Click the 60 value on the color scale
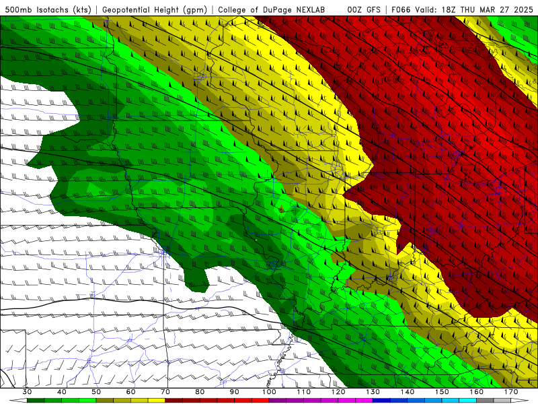Screen dimensions: 538x404 [x=130, y=392]
